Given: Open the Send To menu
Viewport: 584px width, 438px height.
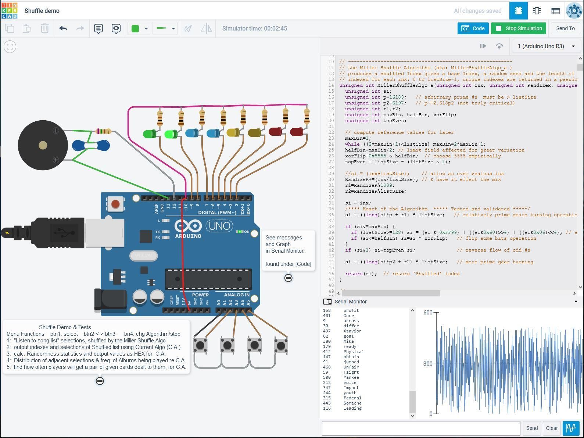Looking at the screenshot, I should tap(565, 28).
